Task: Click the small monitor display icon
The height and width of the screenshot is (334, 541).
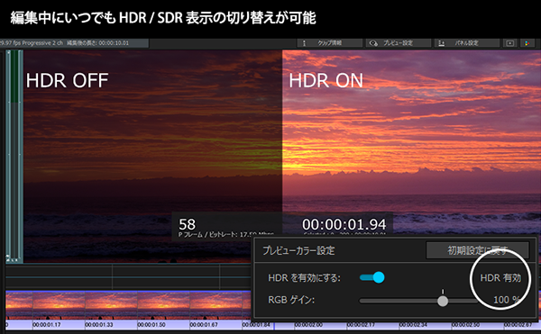Action: coord(510,43)
